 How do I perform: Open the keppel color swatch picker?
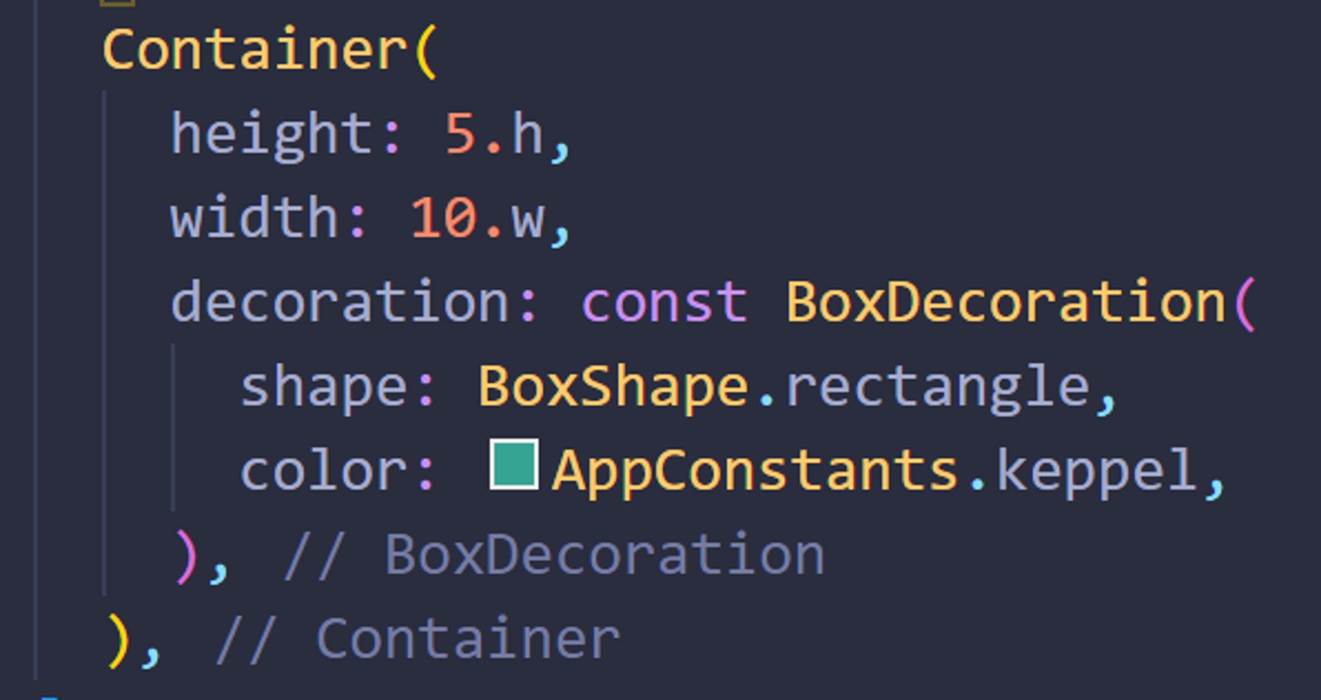click(514, 464)
